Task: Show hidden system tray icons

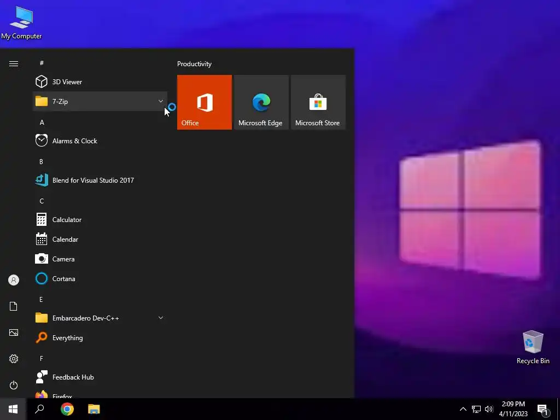Action: [x=463, y=409]
